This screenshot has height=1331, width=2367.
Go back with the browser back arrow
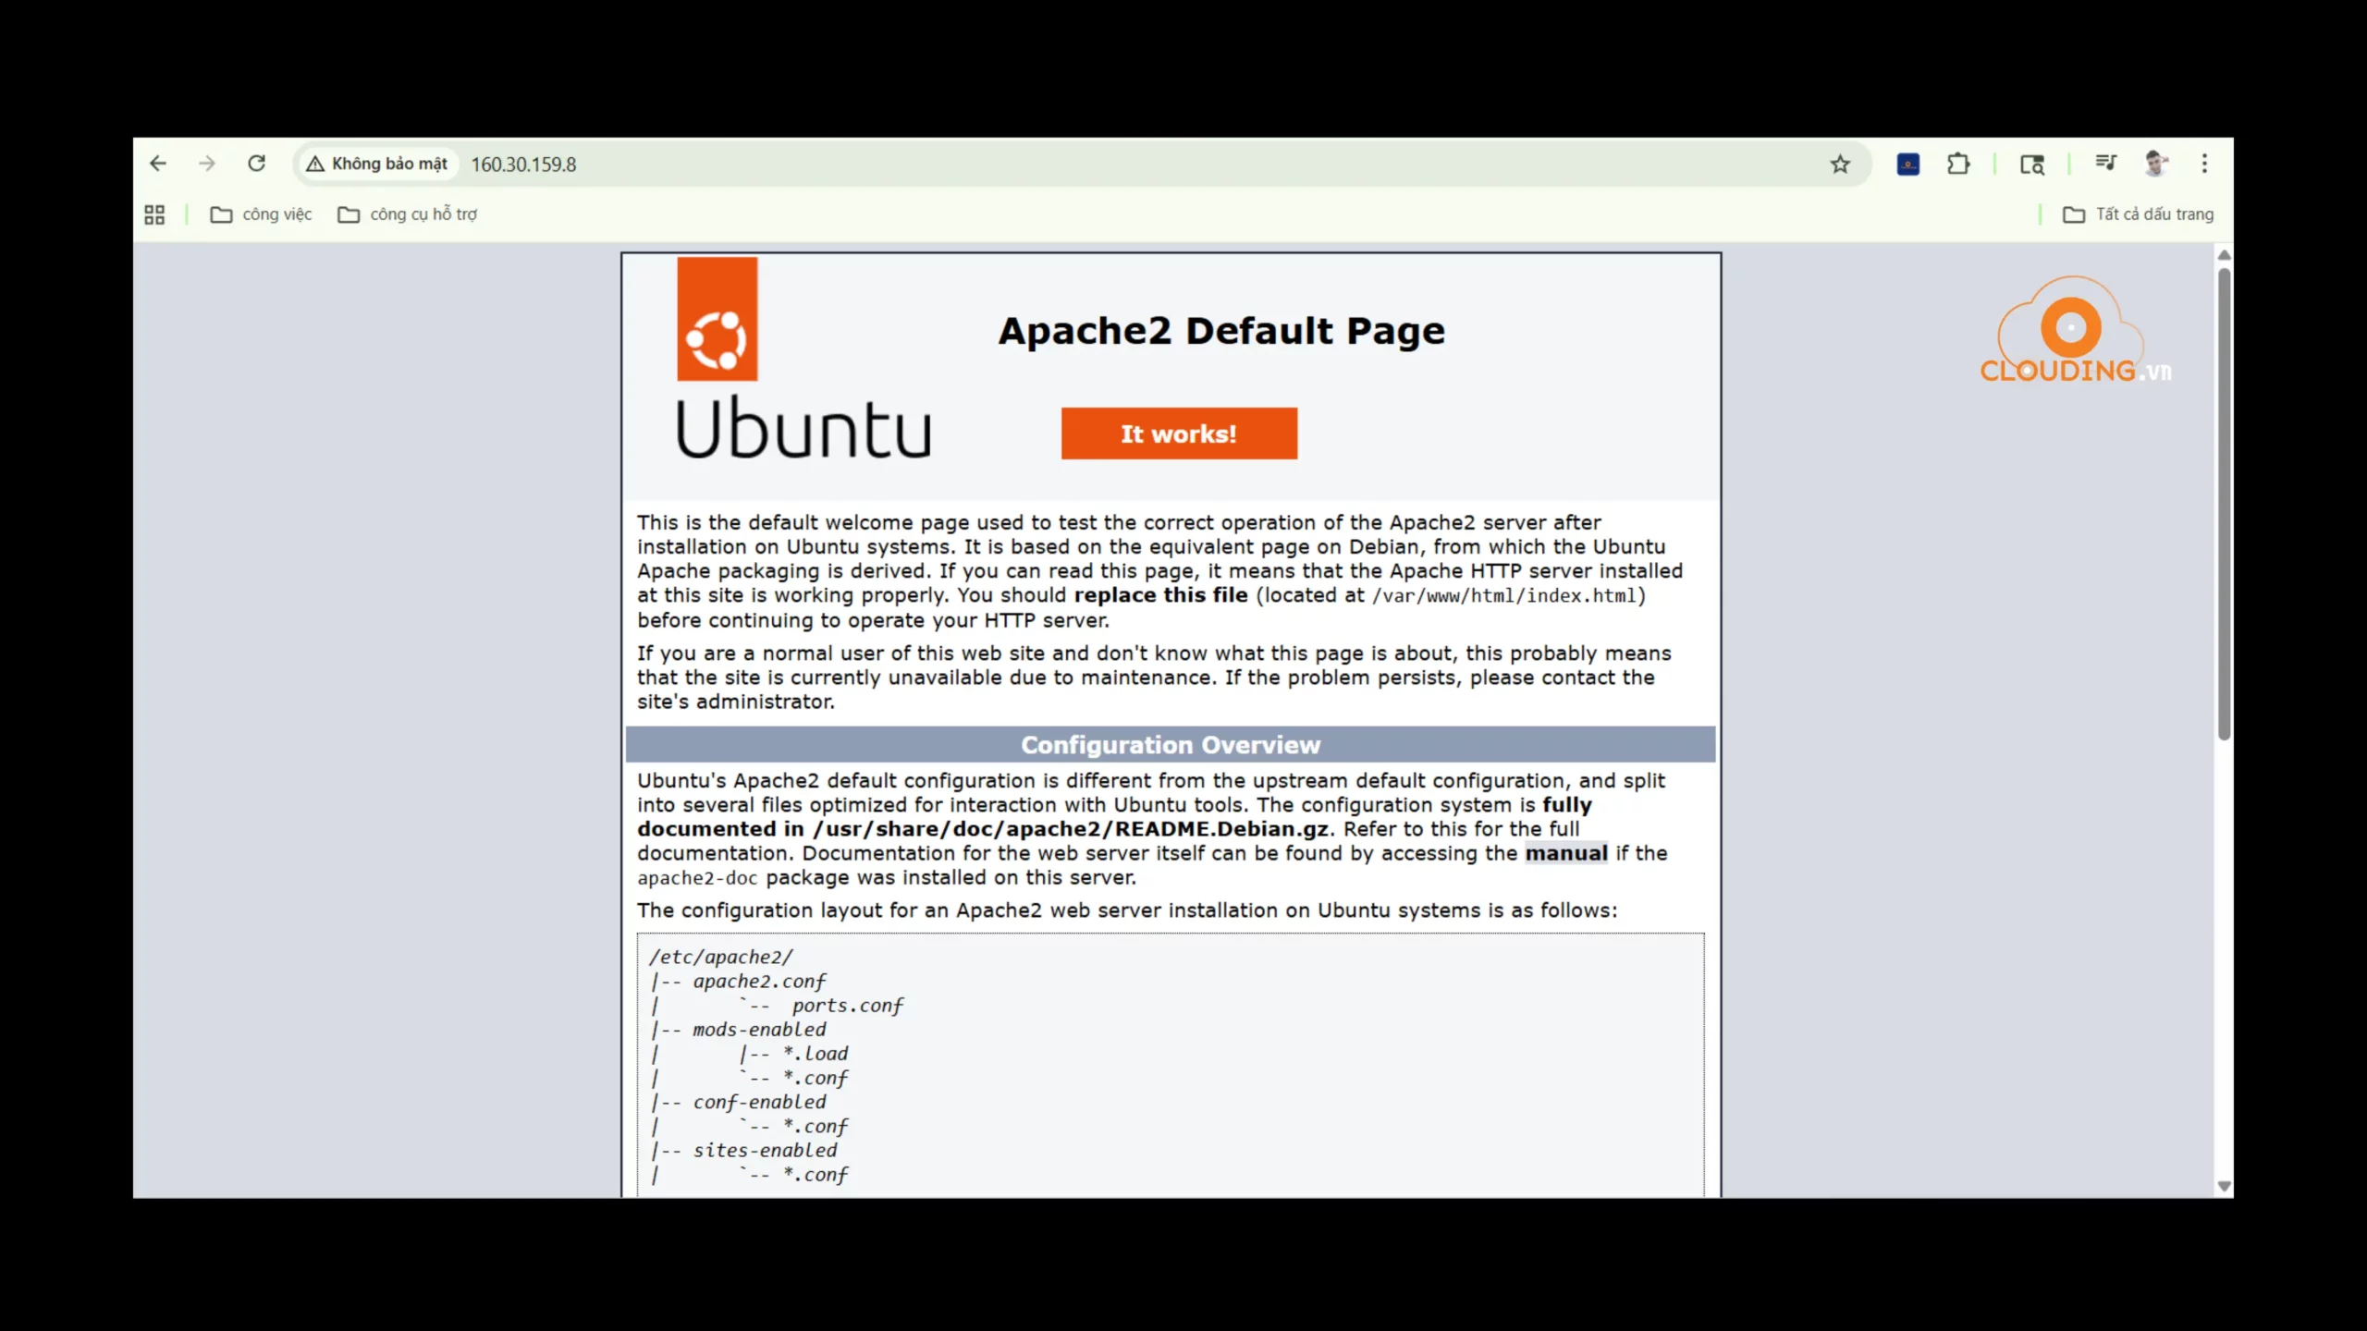[x=158, y=164]
